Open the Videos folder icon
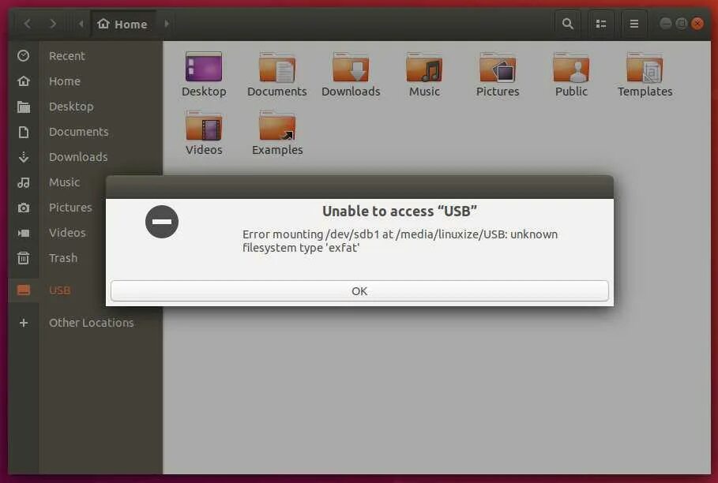The image size is (718, 483). (204, 125)
